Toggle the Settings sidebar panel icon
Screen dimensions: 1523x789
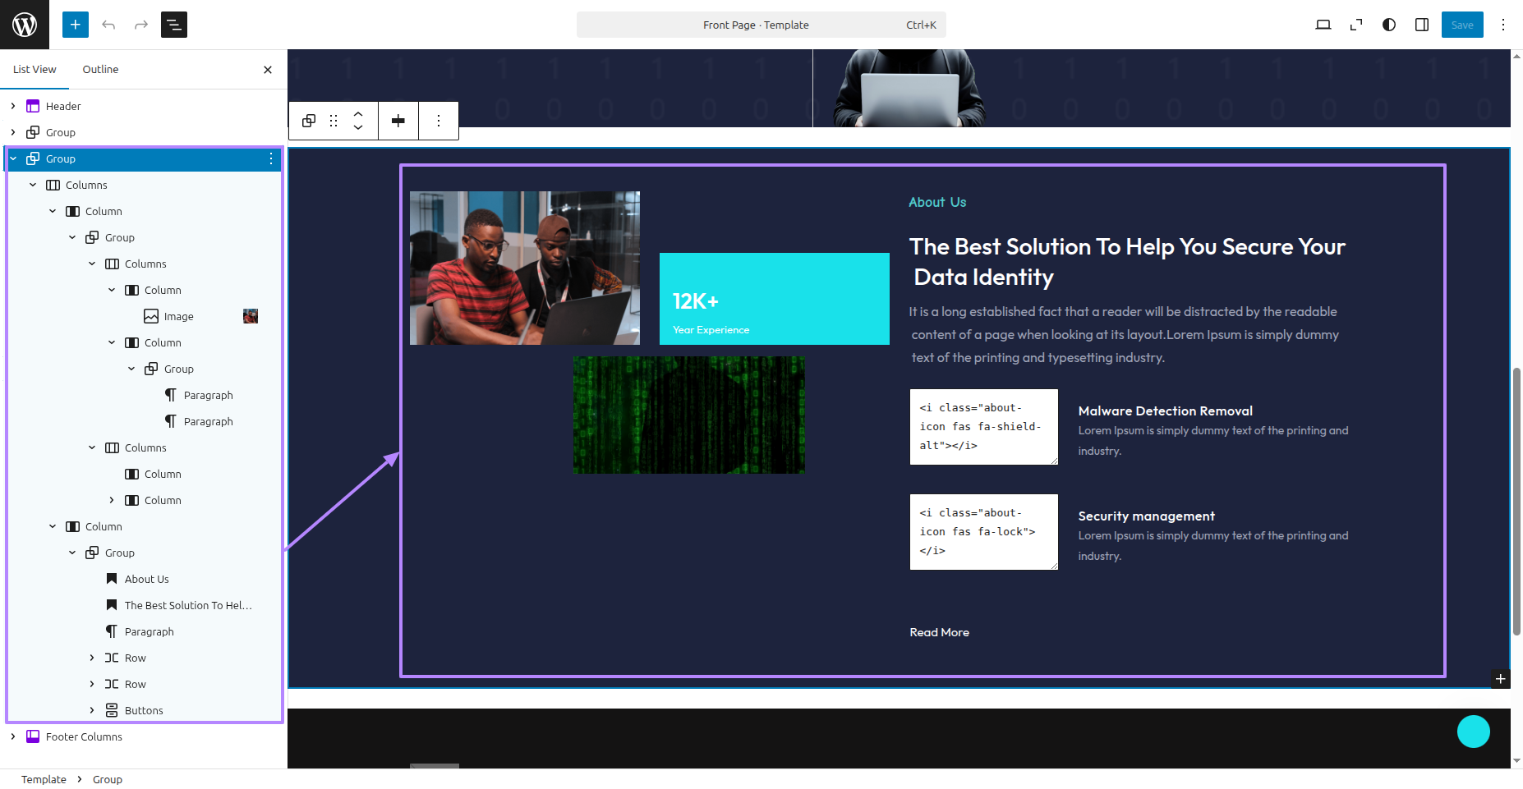pyautogui.click(x=1421, y=25)
